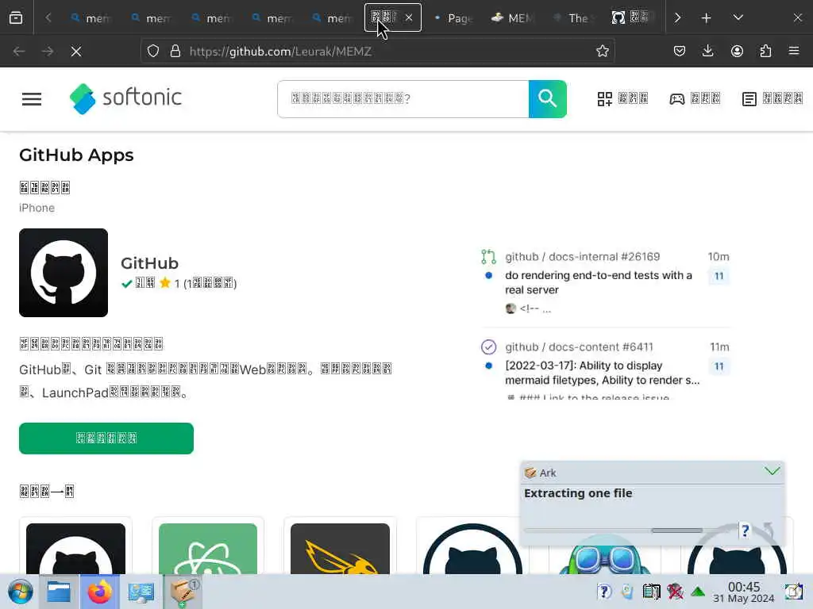The image size is (813, 609).
Task: Switch to the GitHub-icon tab
Action: [633, 18]
